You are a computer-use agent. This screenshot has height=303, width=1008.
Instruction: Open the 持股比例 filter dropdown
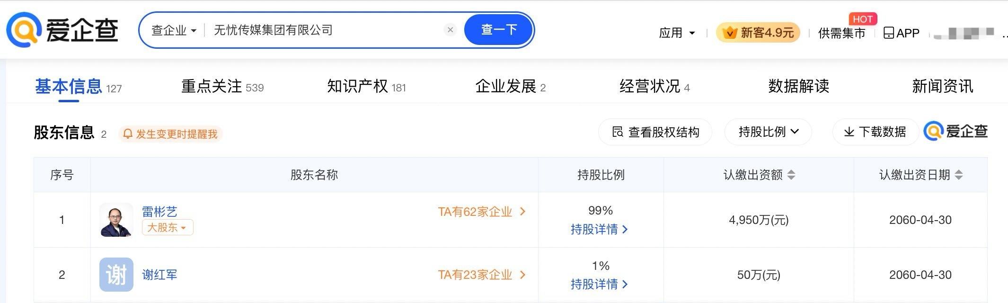coord(768,132)
